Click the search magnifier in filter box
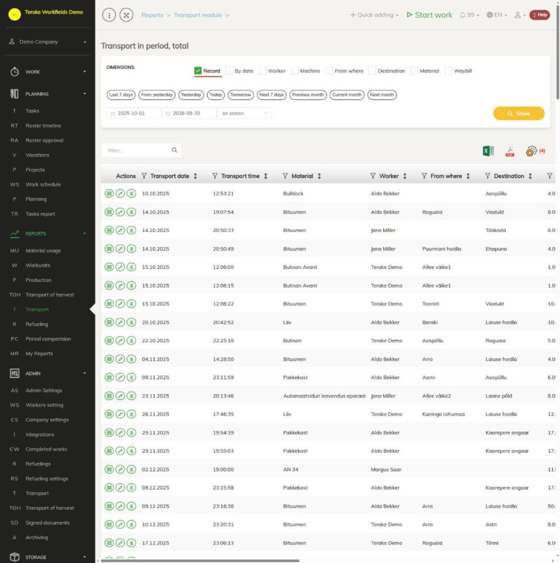 point(174,150)
